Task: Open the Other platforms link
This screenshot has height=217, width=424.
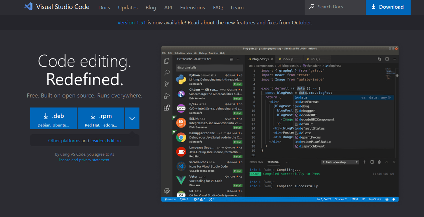Action: tap(64, 141)
